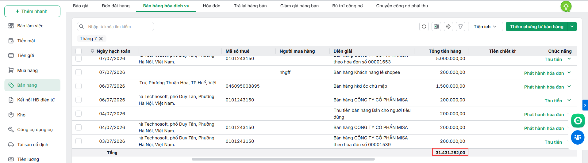Click the horizontal table scrollbar

[x=283, y=159]
